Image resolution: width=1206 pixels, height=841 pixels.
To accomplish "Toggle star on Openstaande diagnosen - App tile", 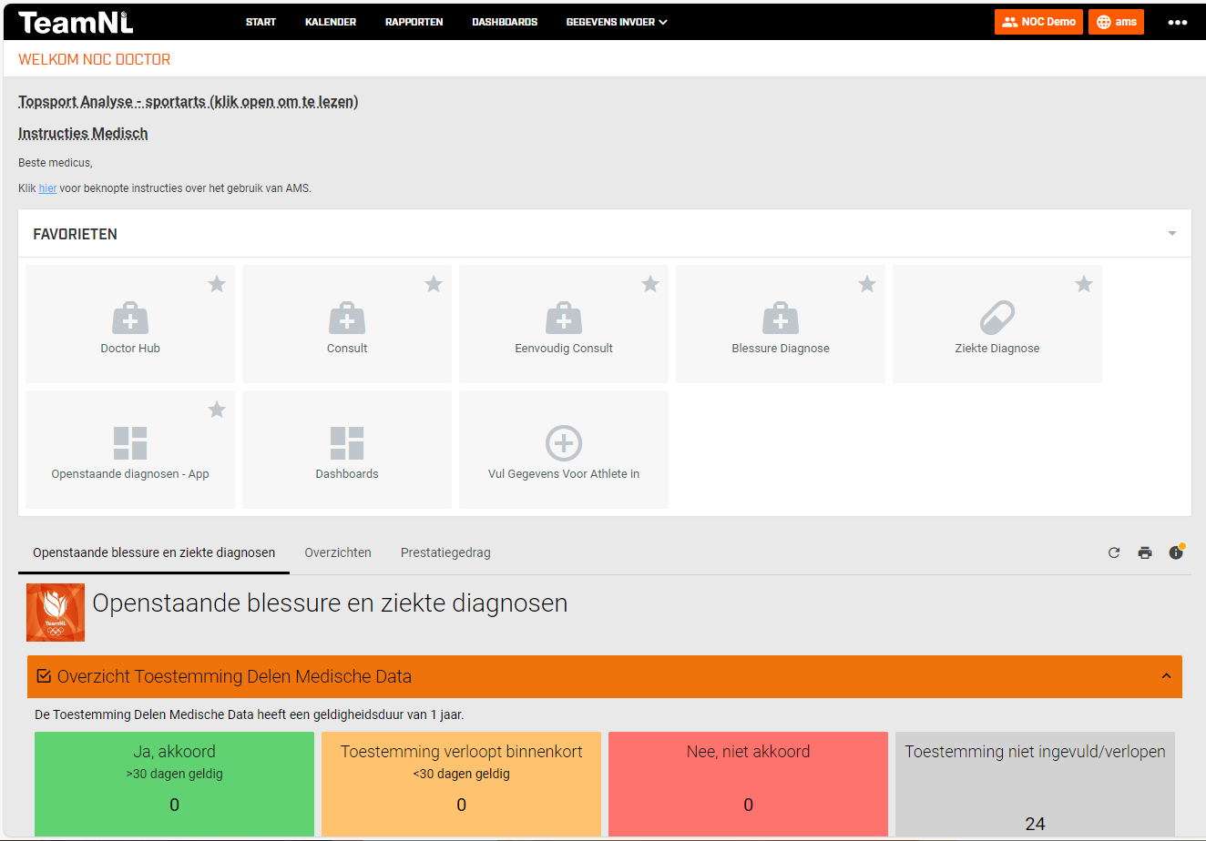I will click(217, 410).
